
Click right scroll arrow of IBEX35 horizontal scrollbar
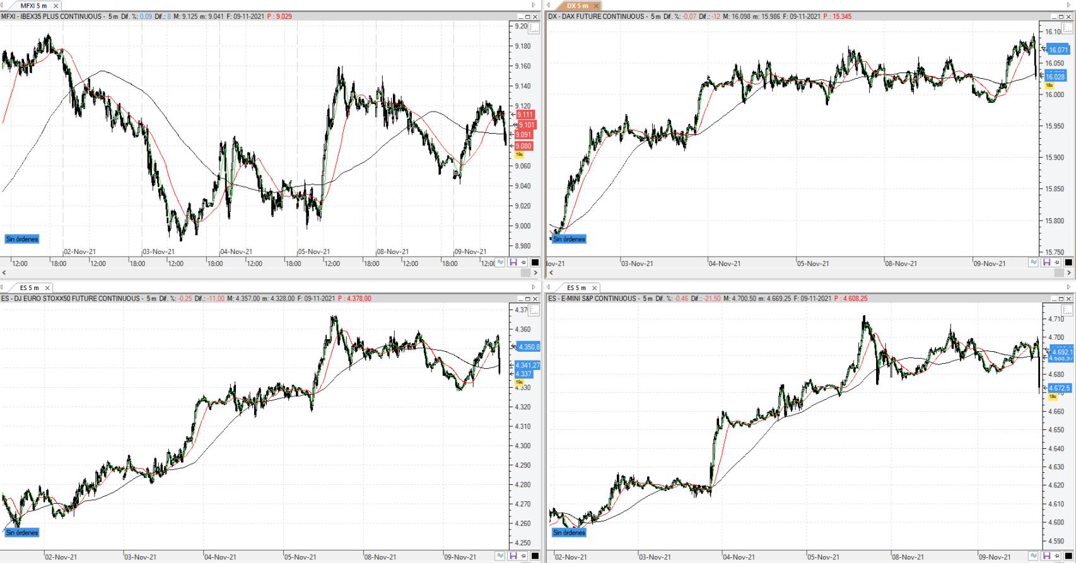point(536,273)
